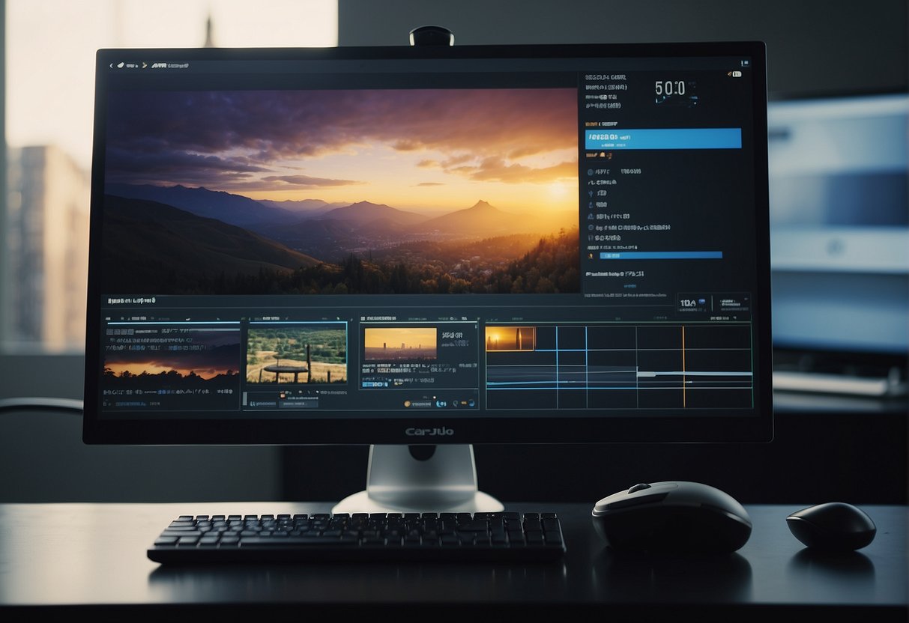The image size is (909, 623).
Task: Select the microphone icon in the settings list
Action: tap(589, 193)
